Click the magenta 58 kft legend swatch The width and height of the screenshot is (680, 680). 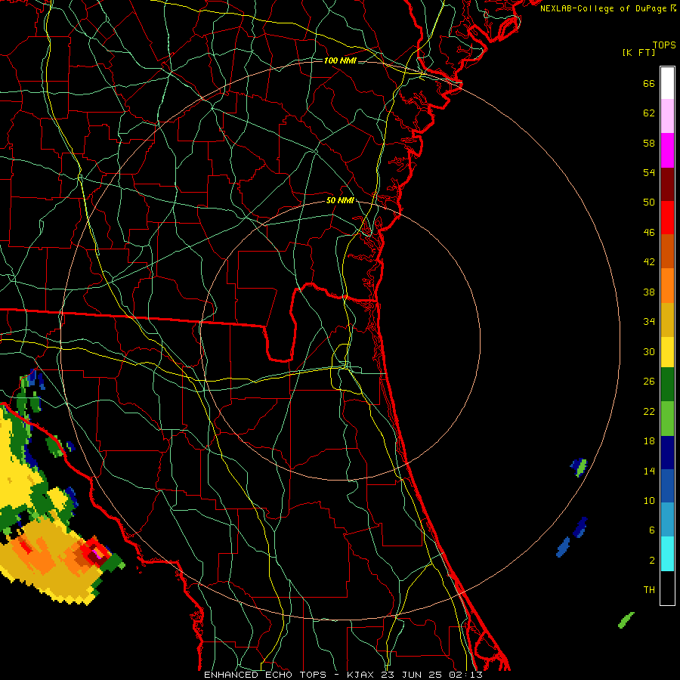[x=667, y=150]
